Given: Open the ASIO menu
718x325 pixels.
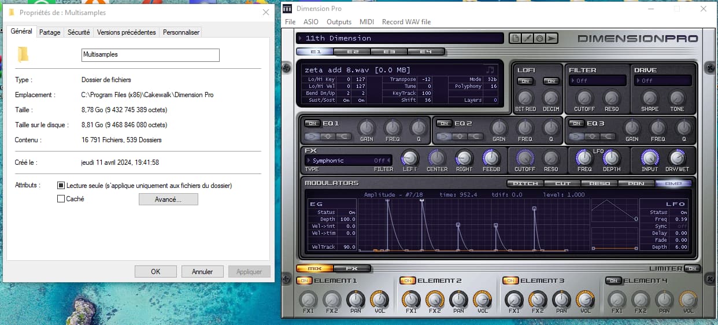Looking at the screenshot, I should [x=311, y=22].
